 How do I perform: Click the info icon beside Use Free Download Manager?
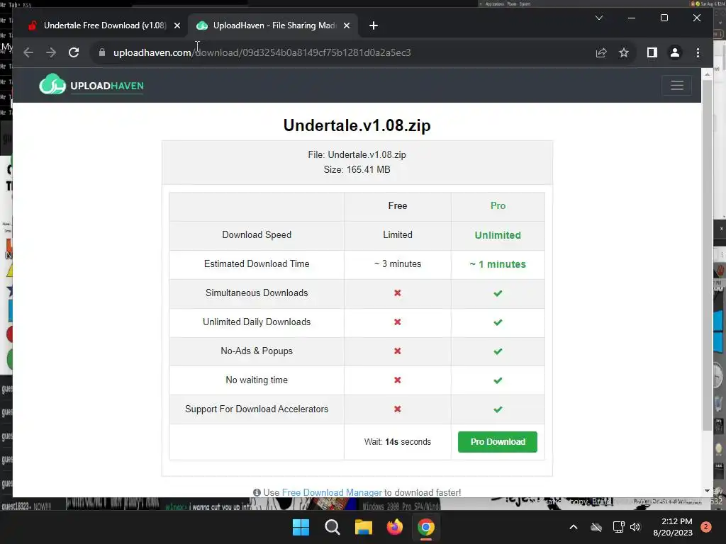tap(257, 493)
